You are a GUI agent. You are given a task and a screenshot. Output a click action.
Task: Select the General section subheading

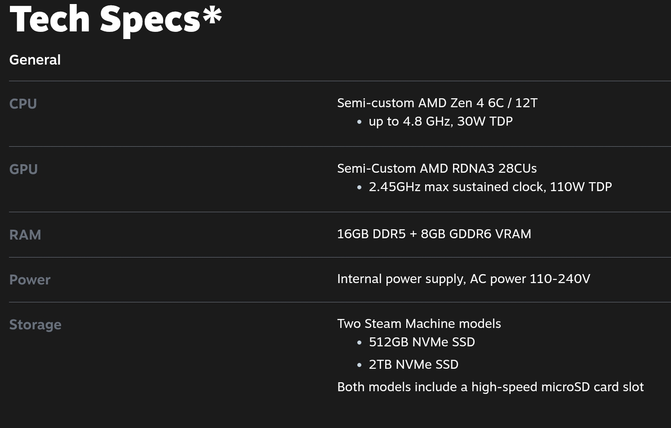pos(35,60)
